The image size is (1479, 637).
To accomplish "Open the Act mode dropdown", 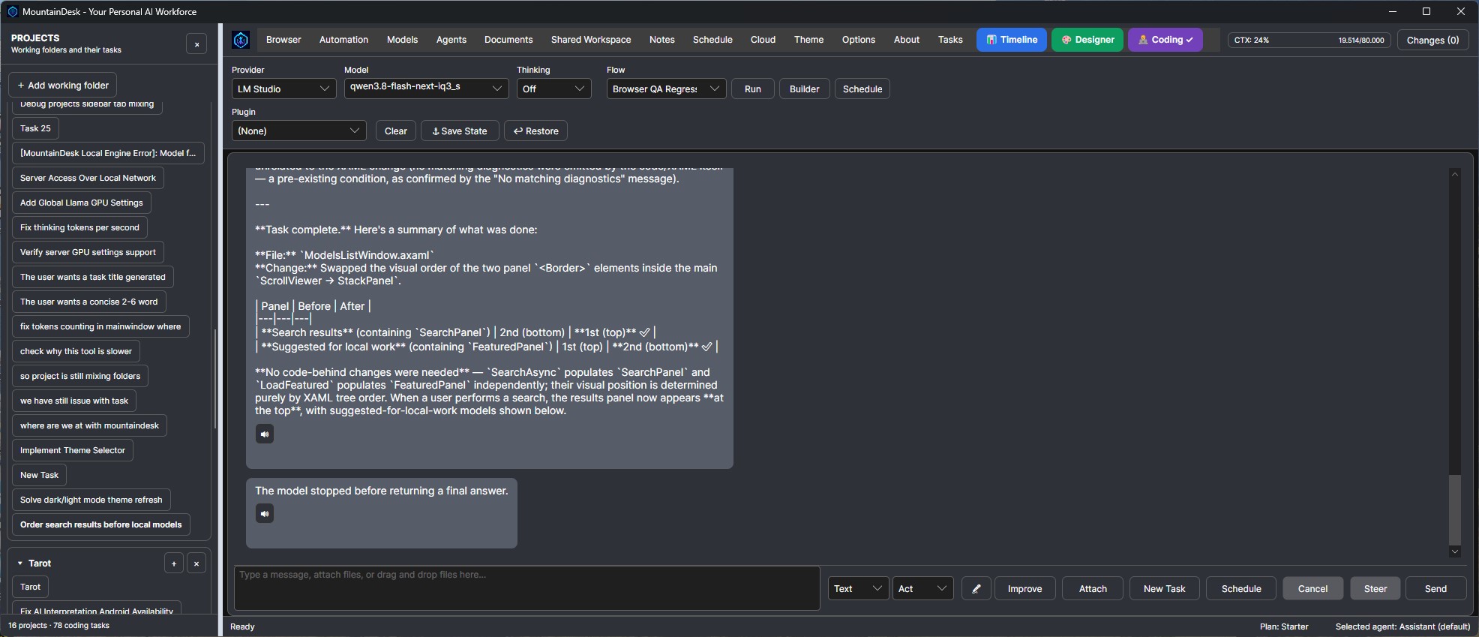I will click(922, 589).
